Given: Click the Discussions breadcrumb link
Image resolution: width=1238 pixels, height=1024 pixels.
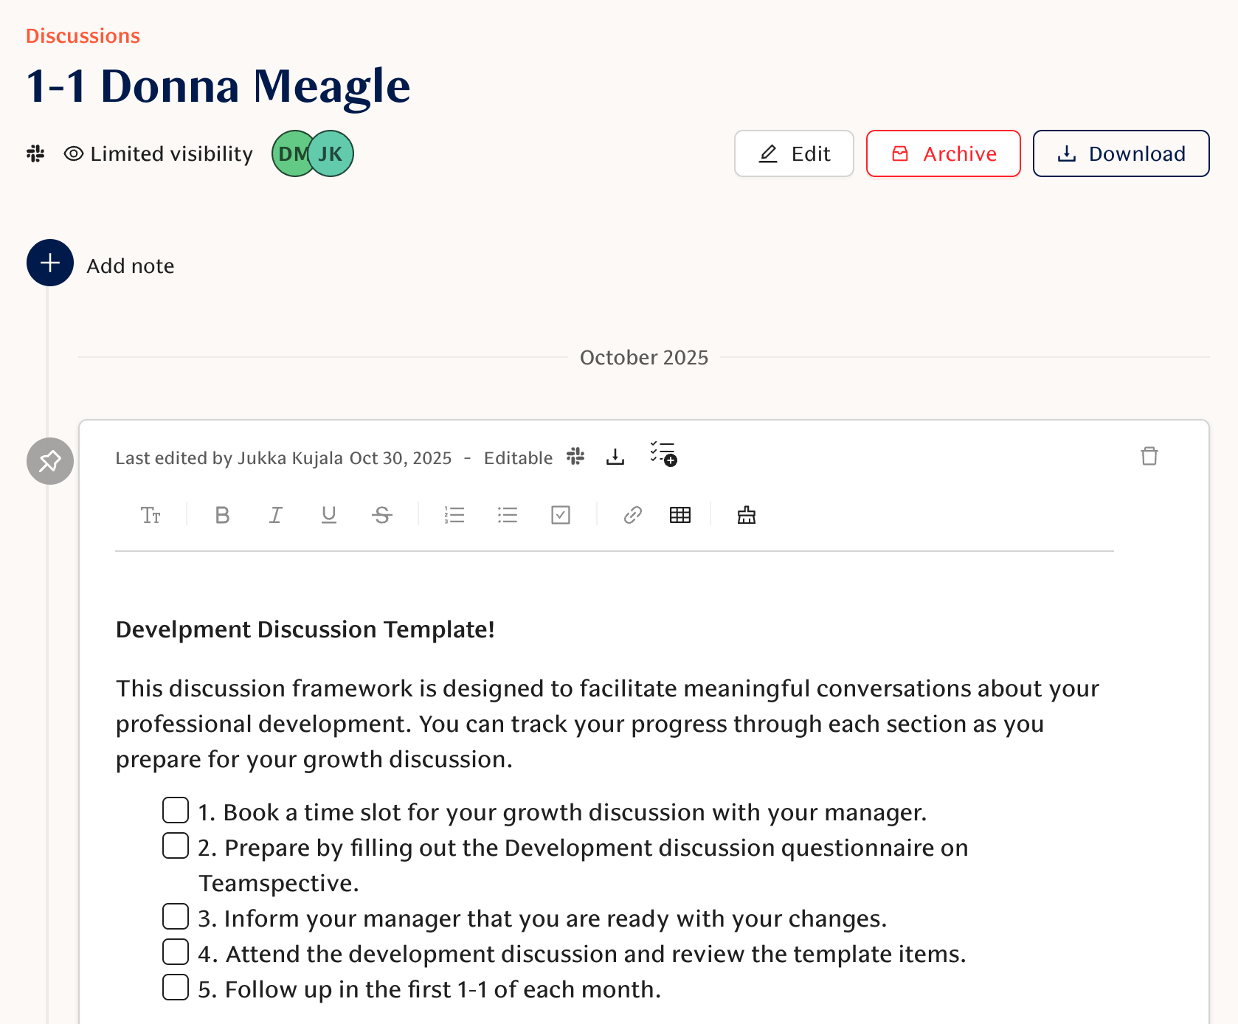Looking at the screenshot, I should (x=83, y=36).
